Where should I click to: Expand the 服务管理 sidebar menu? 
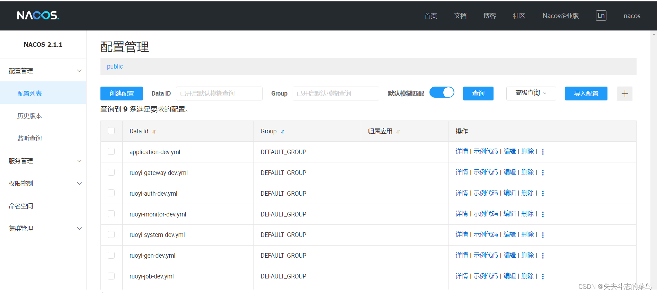[43, 161]
